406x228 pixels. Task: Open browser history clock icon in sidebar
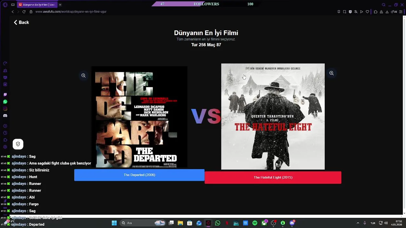(x=5, y=133)
